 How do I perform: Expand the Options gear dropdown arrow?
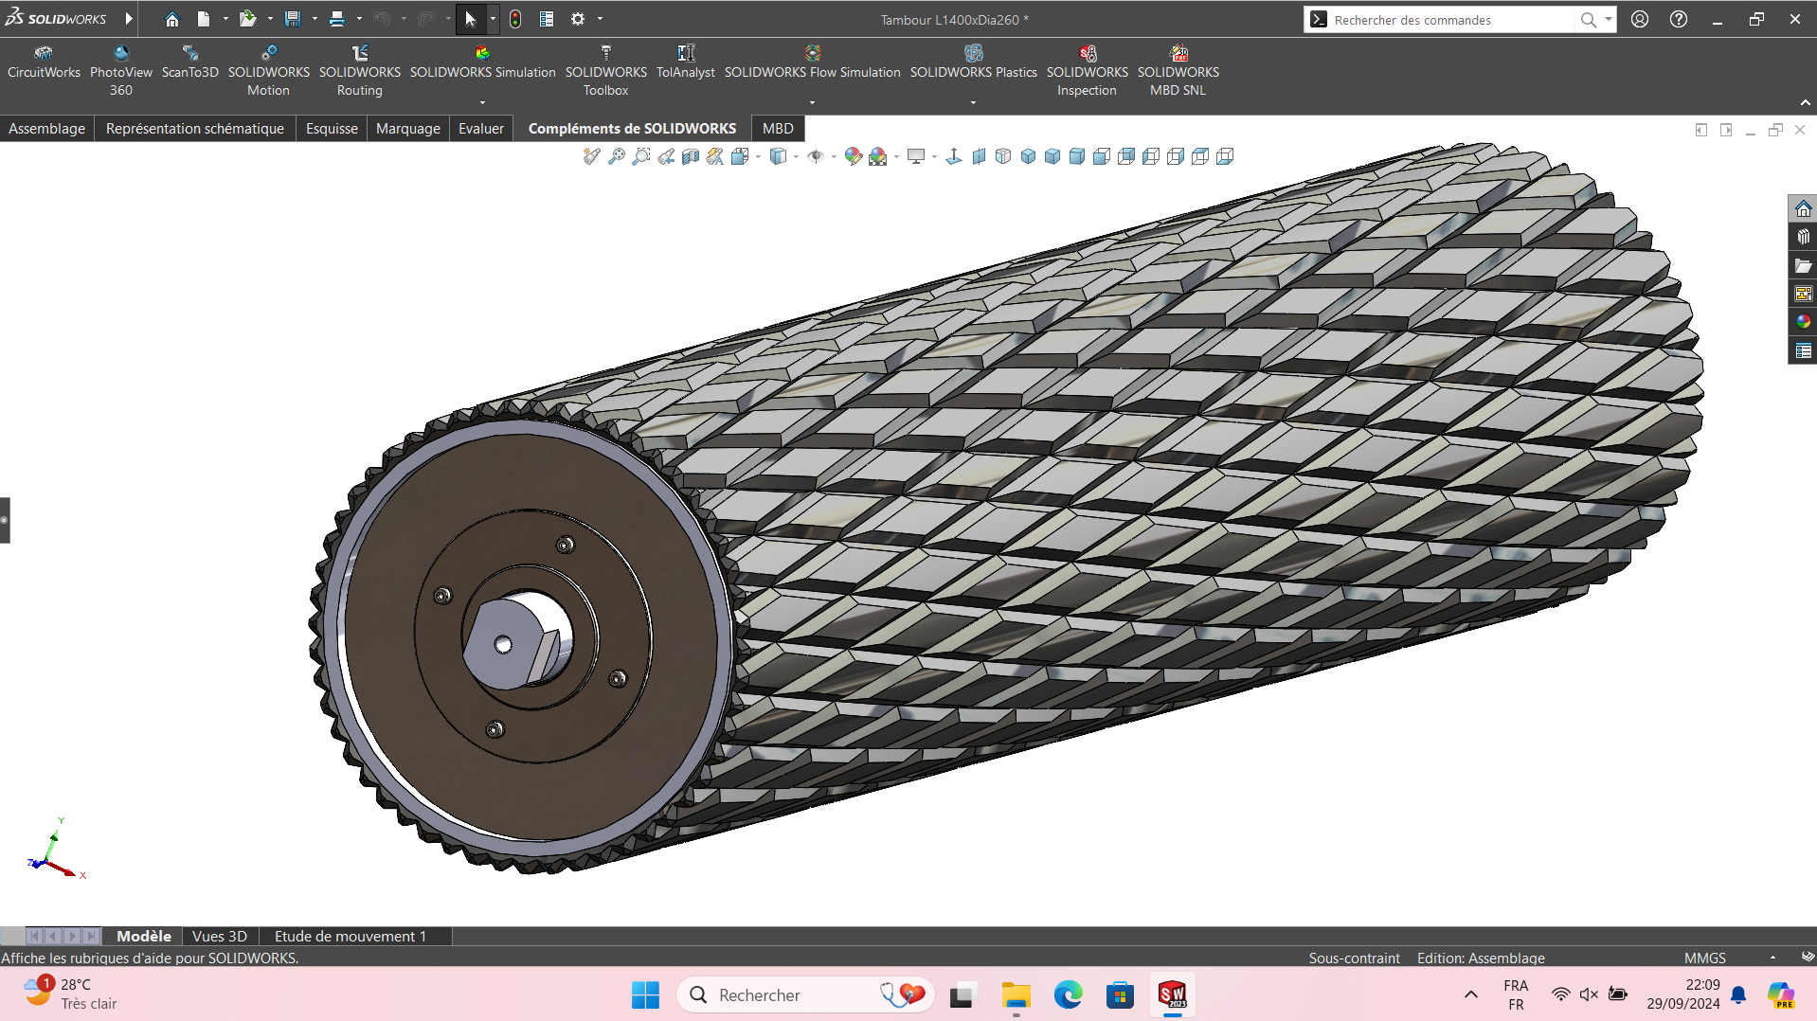[600, 19]
